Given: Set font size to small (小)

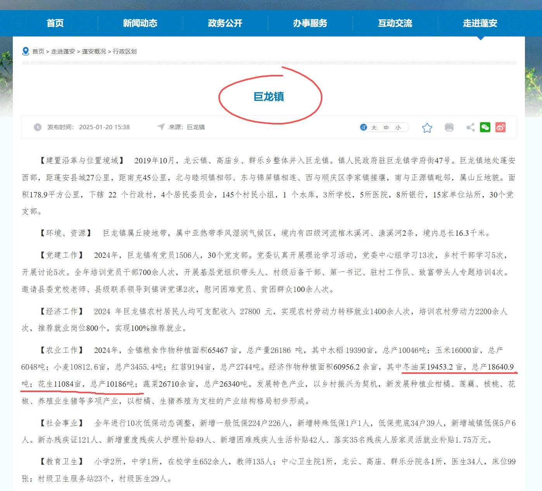Looking at the screenshot, I should point(398,128).
